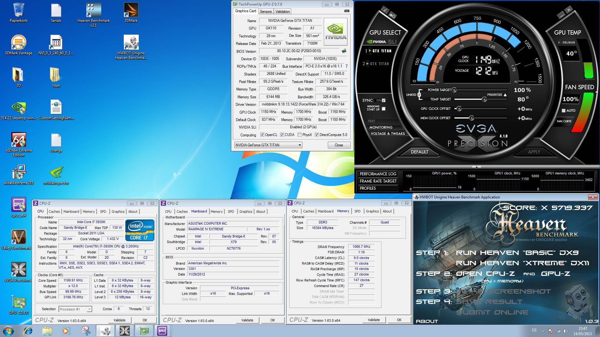Click the Bus Interface question mark icon

[x=346, y=66]
